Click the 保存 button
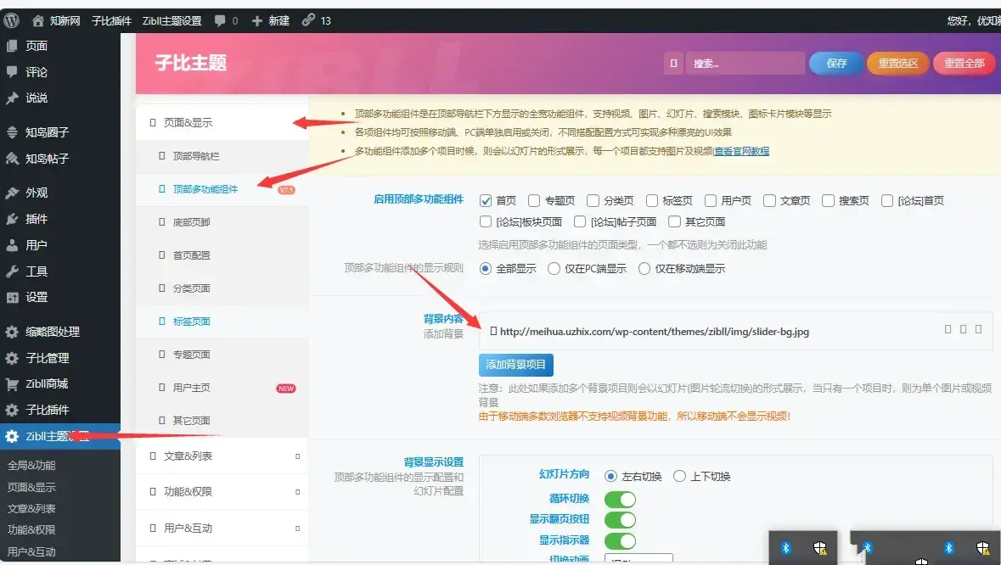The height and width of the screenshot is (565, 1001). [836, 63]
